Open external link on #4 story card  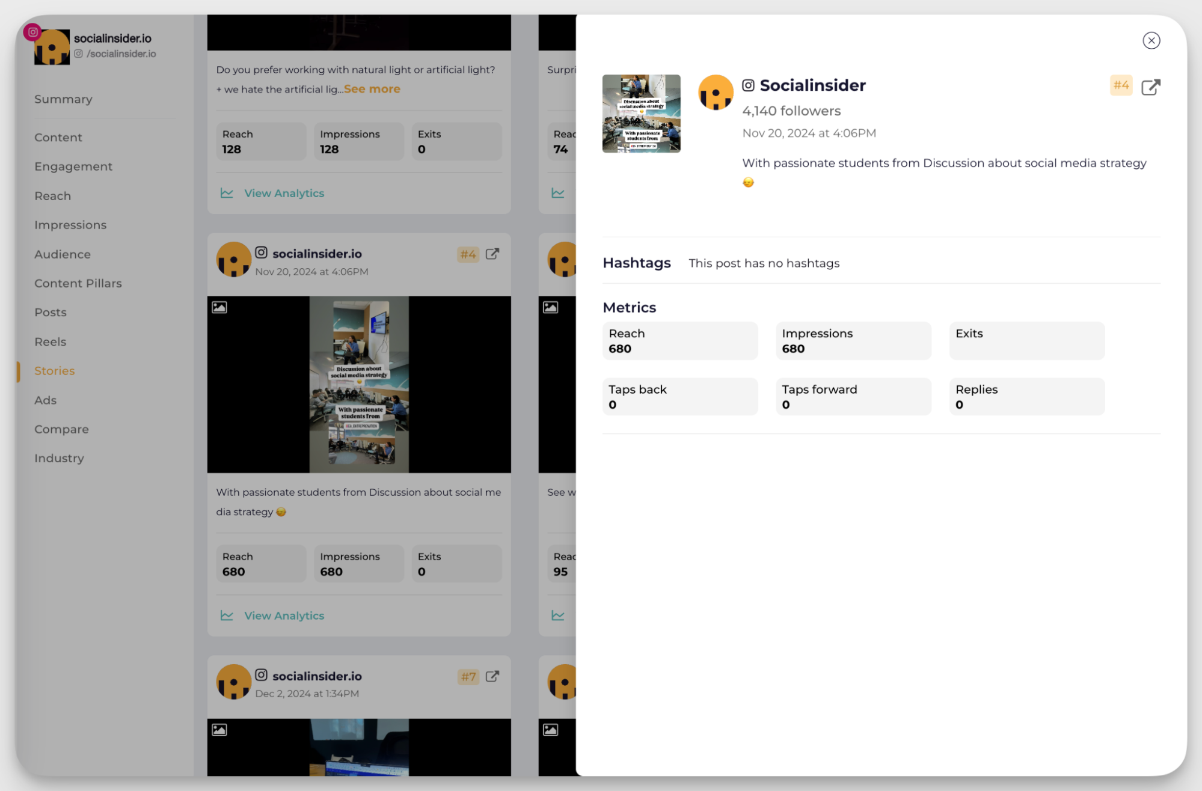[x=492, y=254]
